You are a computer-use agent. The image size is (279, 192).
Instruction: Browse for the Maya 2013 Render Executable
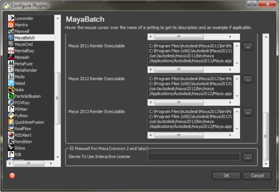click(248, 112)
